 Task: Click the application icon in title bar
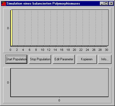[4, 4]
